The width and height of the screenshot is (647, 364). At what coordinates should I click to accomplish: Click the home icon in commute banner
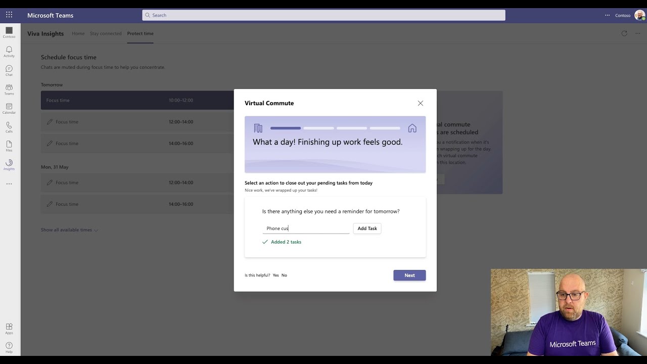[x=412, y=128]
